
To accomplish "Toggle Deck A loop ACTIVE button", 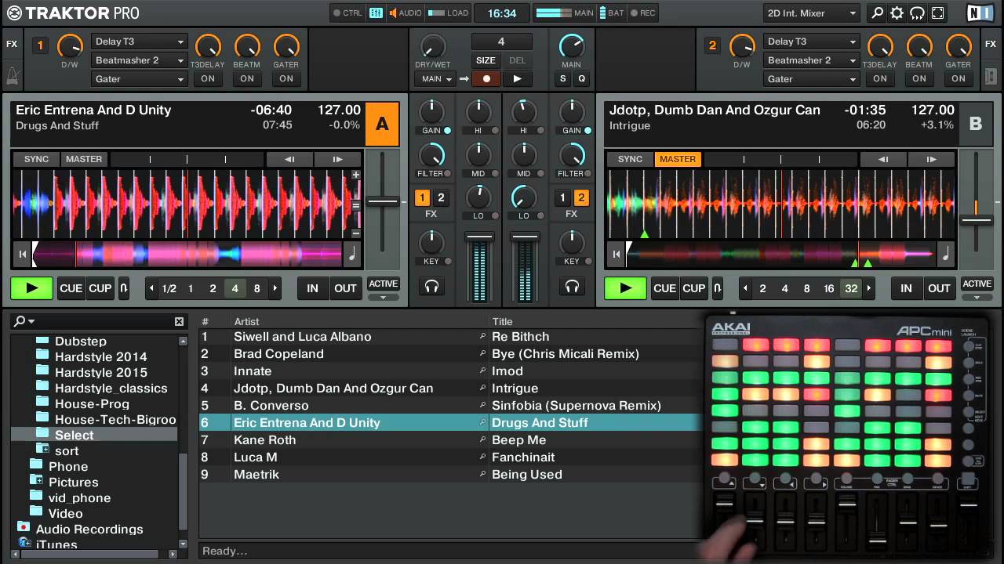I will tap(384, 284).
